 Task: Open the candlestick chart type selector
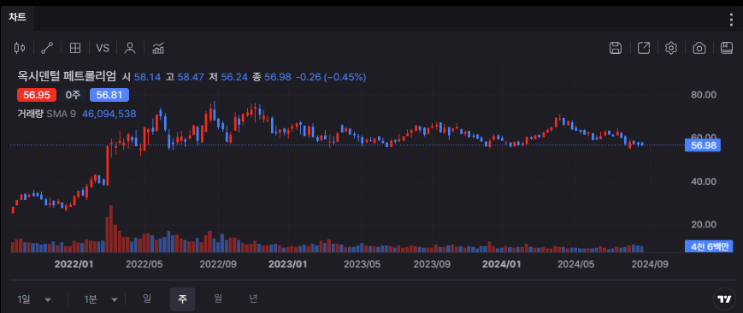pyautogui.click(x=20, y=48)
